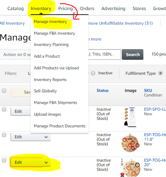The height and width of the screenshot is (177, 166).
Task: Choose Upload images in Inventory menu
Action: point(47,114)
